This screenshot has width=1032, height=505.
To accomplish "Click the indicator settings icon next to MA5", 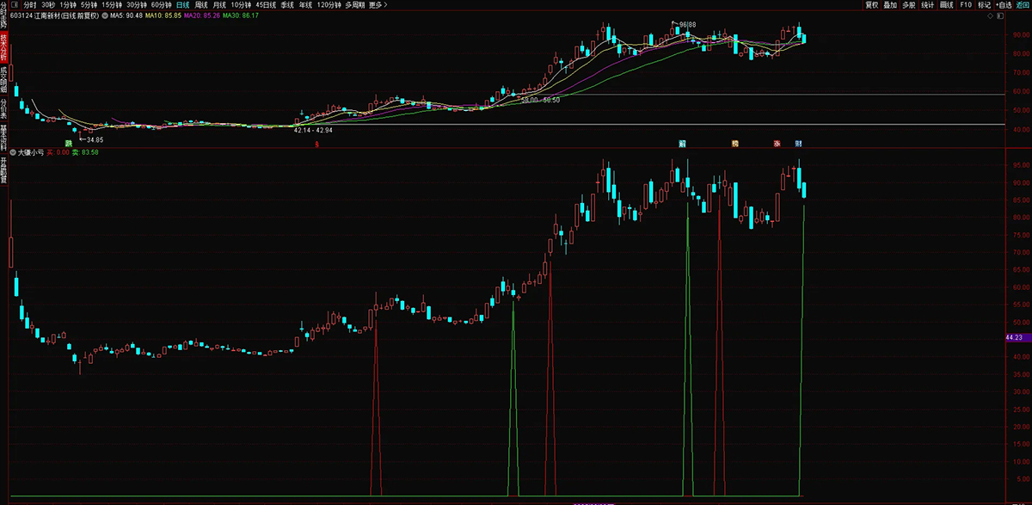I will [103, 15].
